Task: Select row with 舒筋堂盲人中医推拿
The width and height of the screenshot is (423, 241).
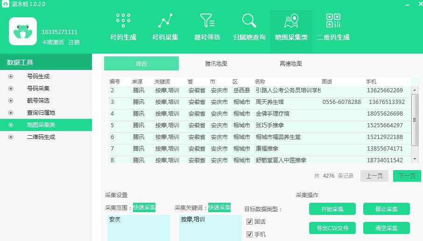Action: click(x=260, y=160)
